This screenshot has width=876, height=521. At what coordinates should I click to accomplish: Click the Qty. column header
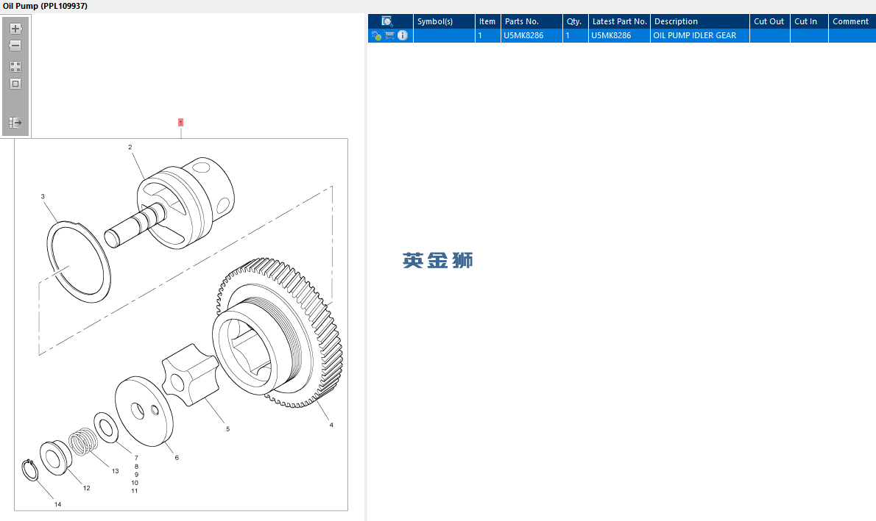pyautogui.click(x=574, y=21)
